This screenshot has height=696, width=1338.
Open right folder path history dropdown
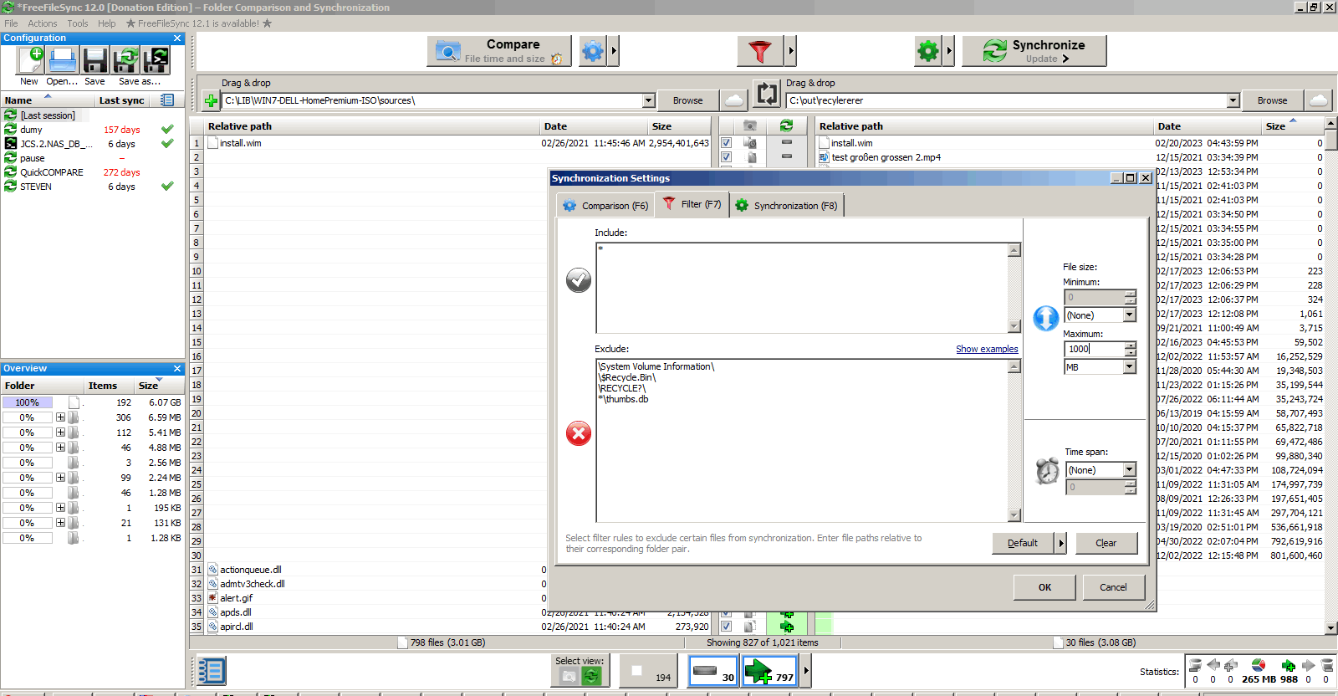click(x=1233, y=100)
